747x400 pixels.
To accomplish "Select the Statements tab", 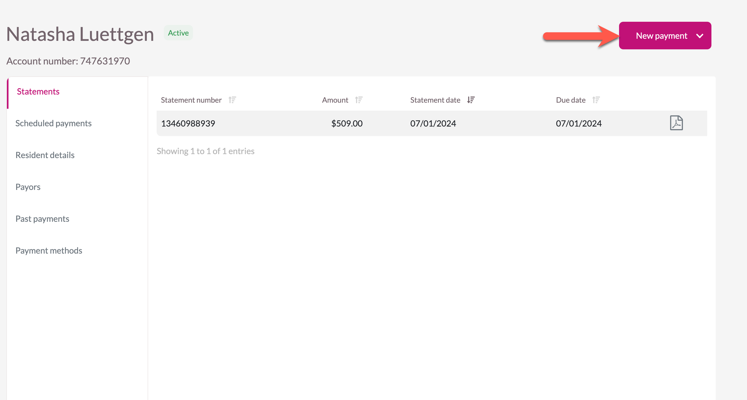I will (x=38, y=92).
